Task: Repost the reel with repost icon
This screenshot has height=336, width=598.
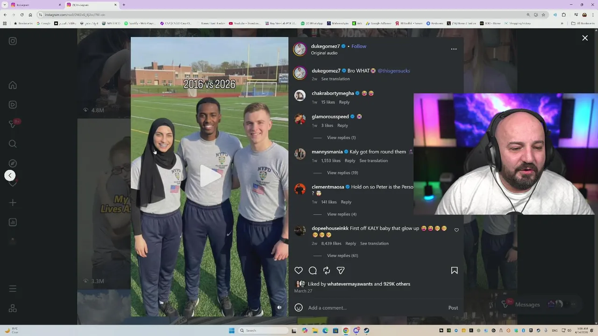Action: 327,270
